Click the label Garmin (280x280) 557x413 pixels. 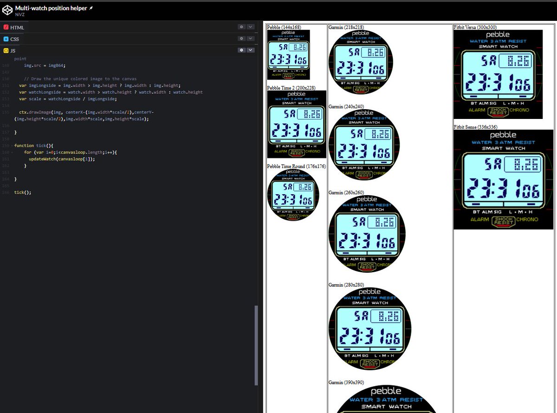pos(346,284)
